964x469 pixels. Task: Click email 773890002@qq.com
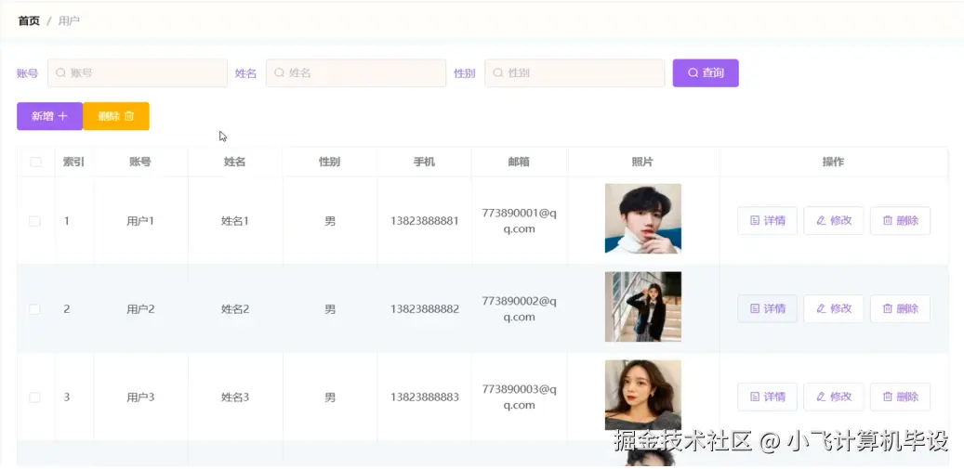[520, 308]
